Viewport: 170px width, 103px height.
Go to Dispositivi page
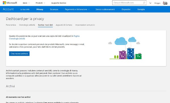tap(126, 9)
